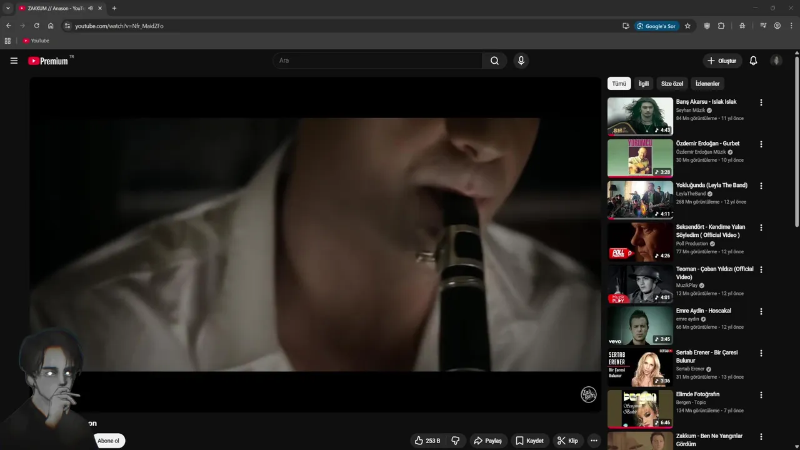Viewport: 800px width, 450px height.
Task: Start voice search with the microphone icon
Action: [x=521, y=61]
